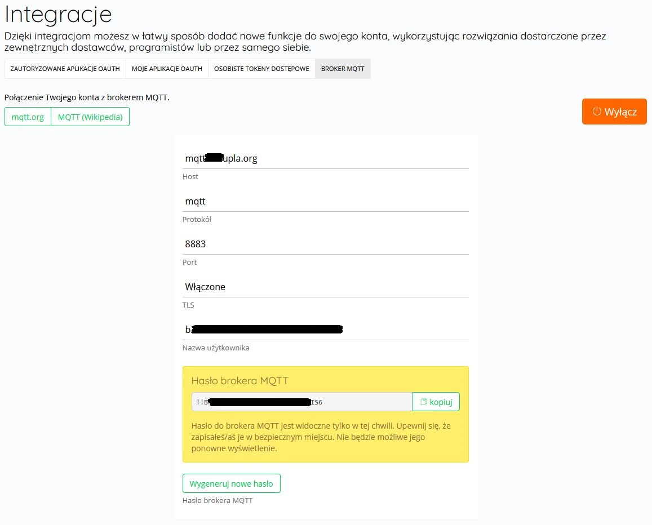Click the MQTT broker password box
This screenshot has height=525, width=652.
[x=302, y=402]
